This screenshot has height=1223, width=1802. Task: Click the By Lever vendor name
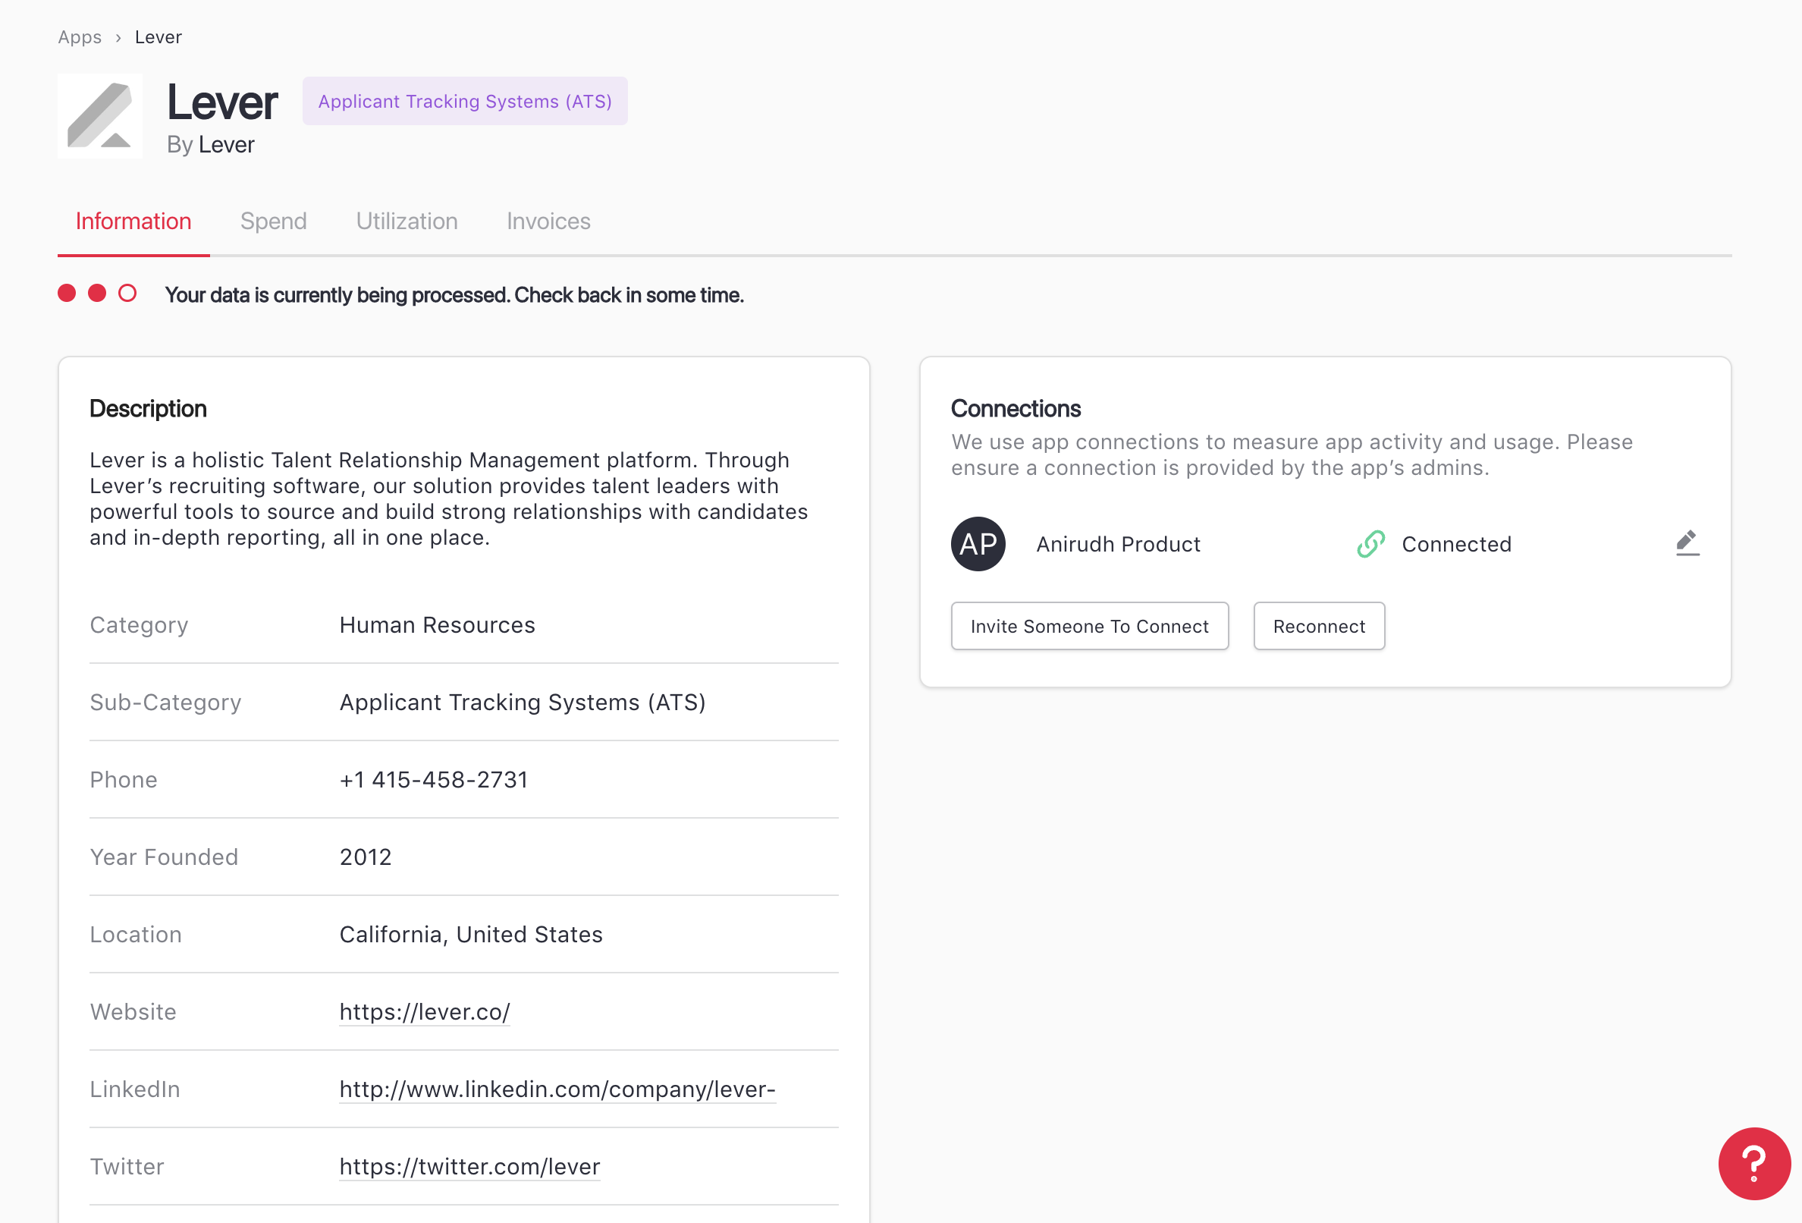tap(226, 145)
